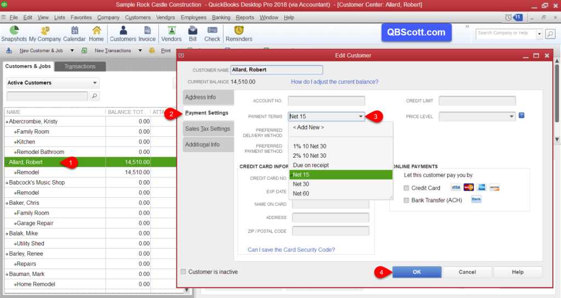Image resolution: width=561 pixels, height=298 pixels.
Task: Open the Help menu
Action: point(289,17)
